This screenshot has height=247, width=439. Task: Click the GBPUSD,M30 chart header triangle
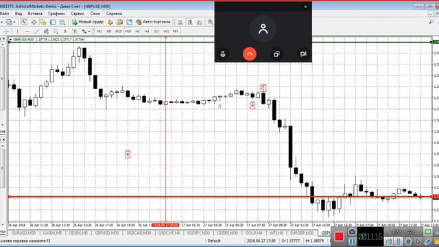tap(10, 40)
